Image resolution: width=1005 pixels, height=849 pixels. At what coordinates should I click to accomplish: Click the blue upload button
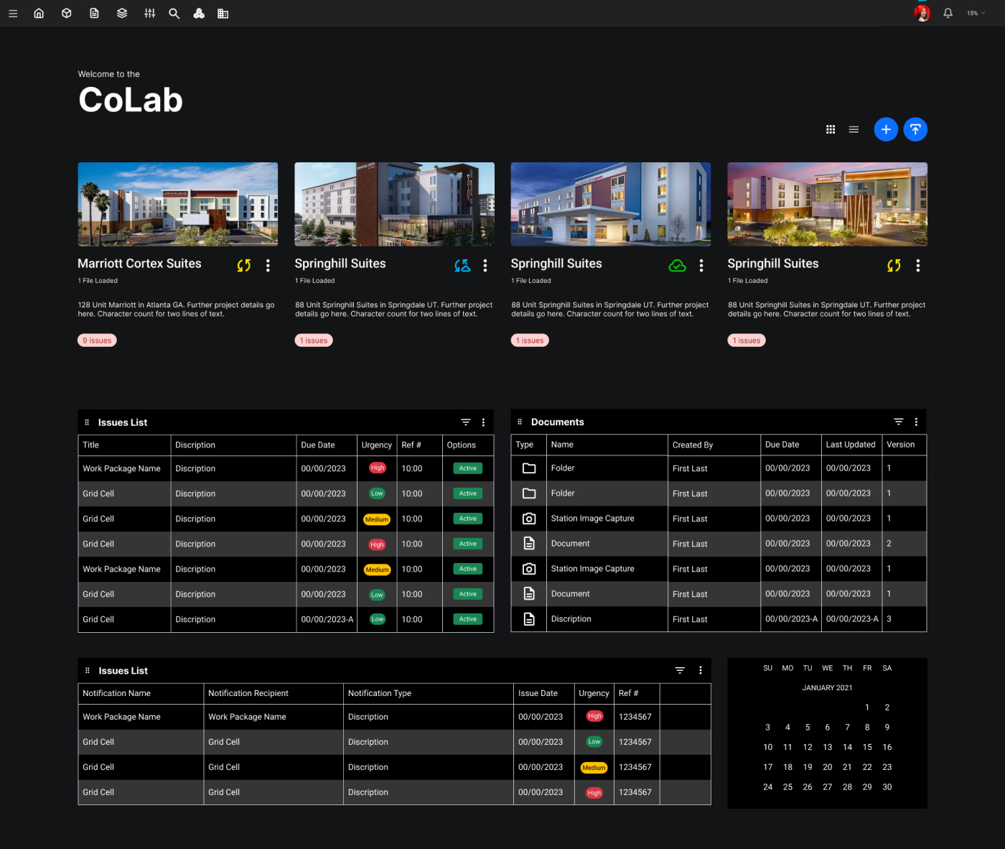coord(915,129)
